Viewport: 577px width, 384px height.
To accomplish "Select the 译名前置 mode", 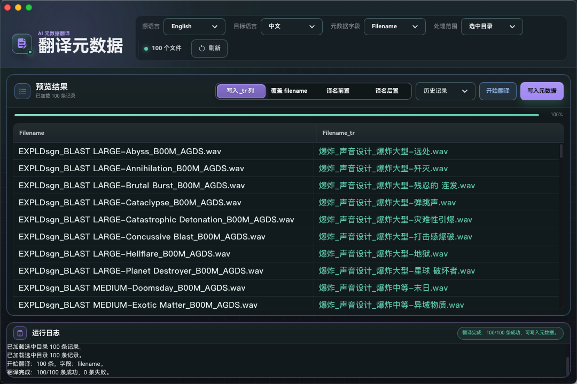I will (338, 91).
